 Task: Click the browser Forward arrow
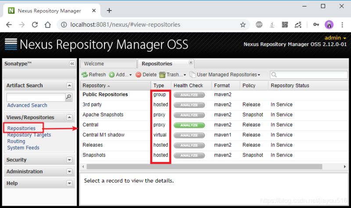[x=22, y=25]
